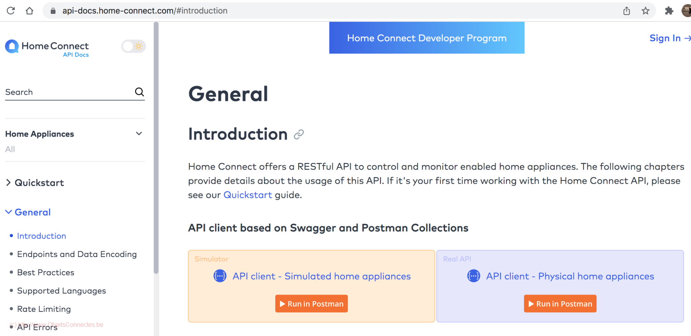Click the search magnifier icon in sidebar

(139, 92)
